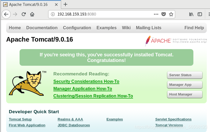210x132 pixels.
Task: Open the page actions three-dot menu
Action: [156, 14]
